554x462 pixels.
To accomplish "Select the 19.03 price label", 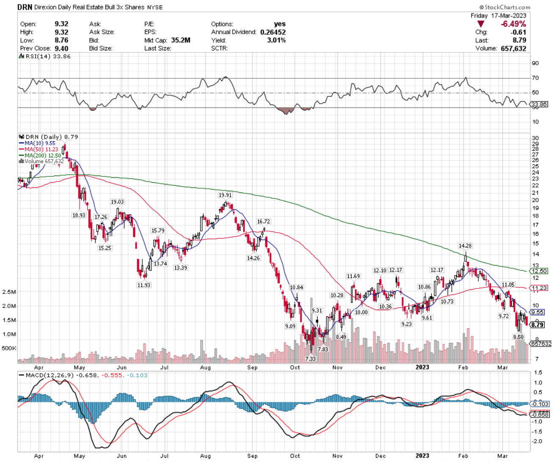I will click(117, 202).
